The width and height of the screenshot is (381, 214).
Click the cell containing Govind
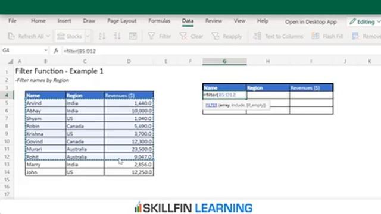[x=45, y=141]
